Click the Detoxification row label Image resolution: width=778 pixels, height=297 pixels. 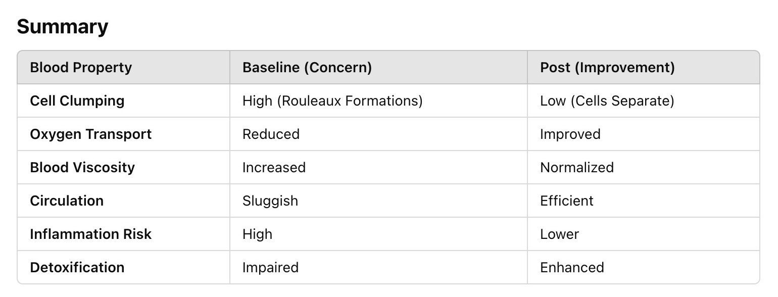[x=77, y=268]
